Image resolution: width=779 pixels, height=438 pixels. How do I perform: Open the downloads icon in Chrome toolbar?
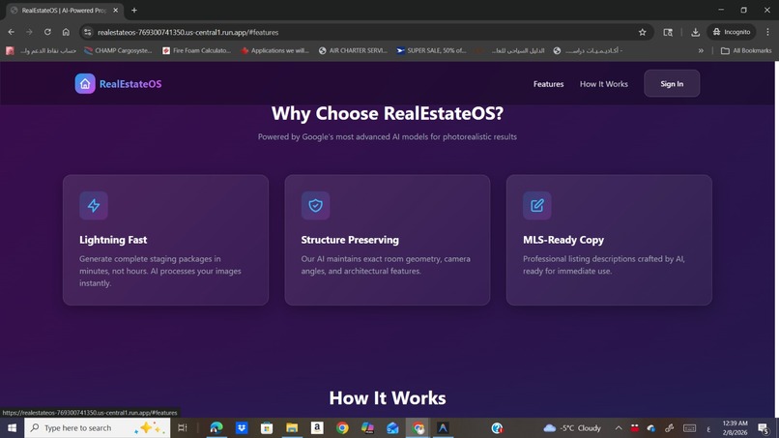695,32
